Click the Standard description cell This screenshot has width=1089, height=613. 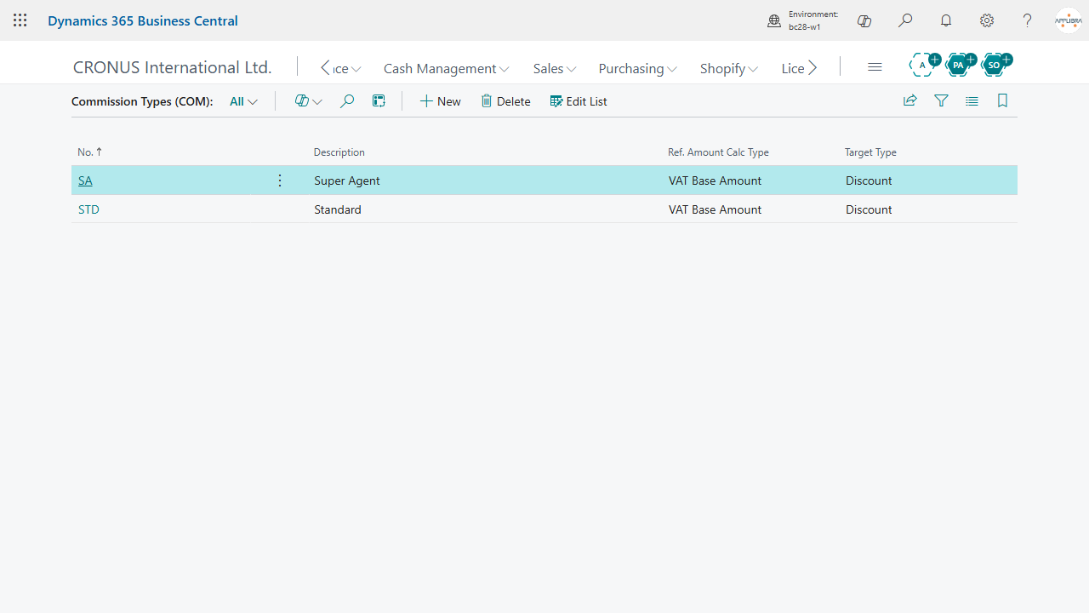pos(338,209)
